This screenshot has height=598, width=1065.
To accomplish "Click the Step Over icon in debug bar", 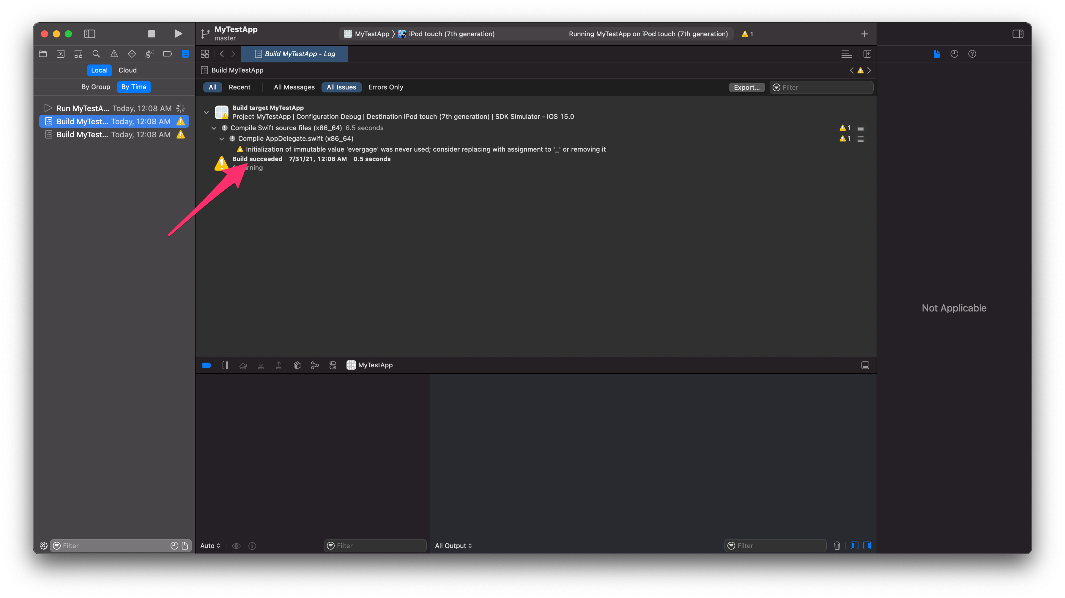I will [x=243, y=365].
